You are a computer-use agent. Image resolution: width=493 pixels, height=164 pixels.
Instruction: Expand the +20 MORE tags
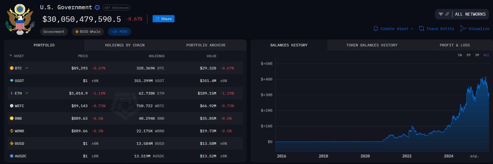click(119, 32)
